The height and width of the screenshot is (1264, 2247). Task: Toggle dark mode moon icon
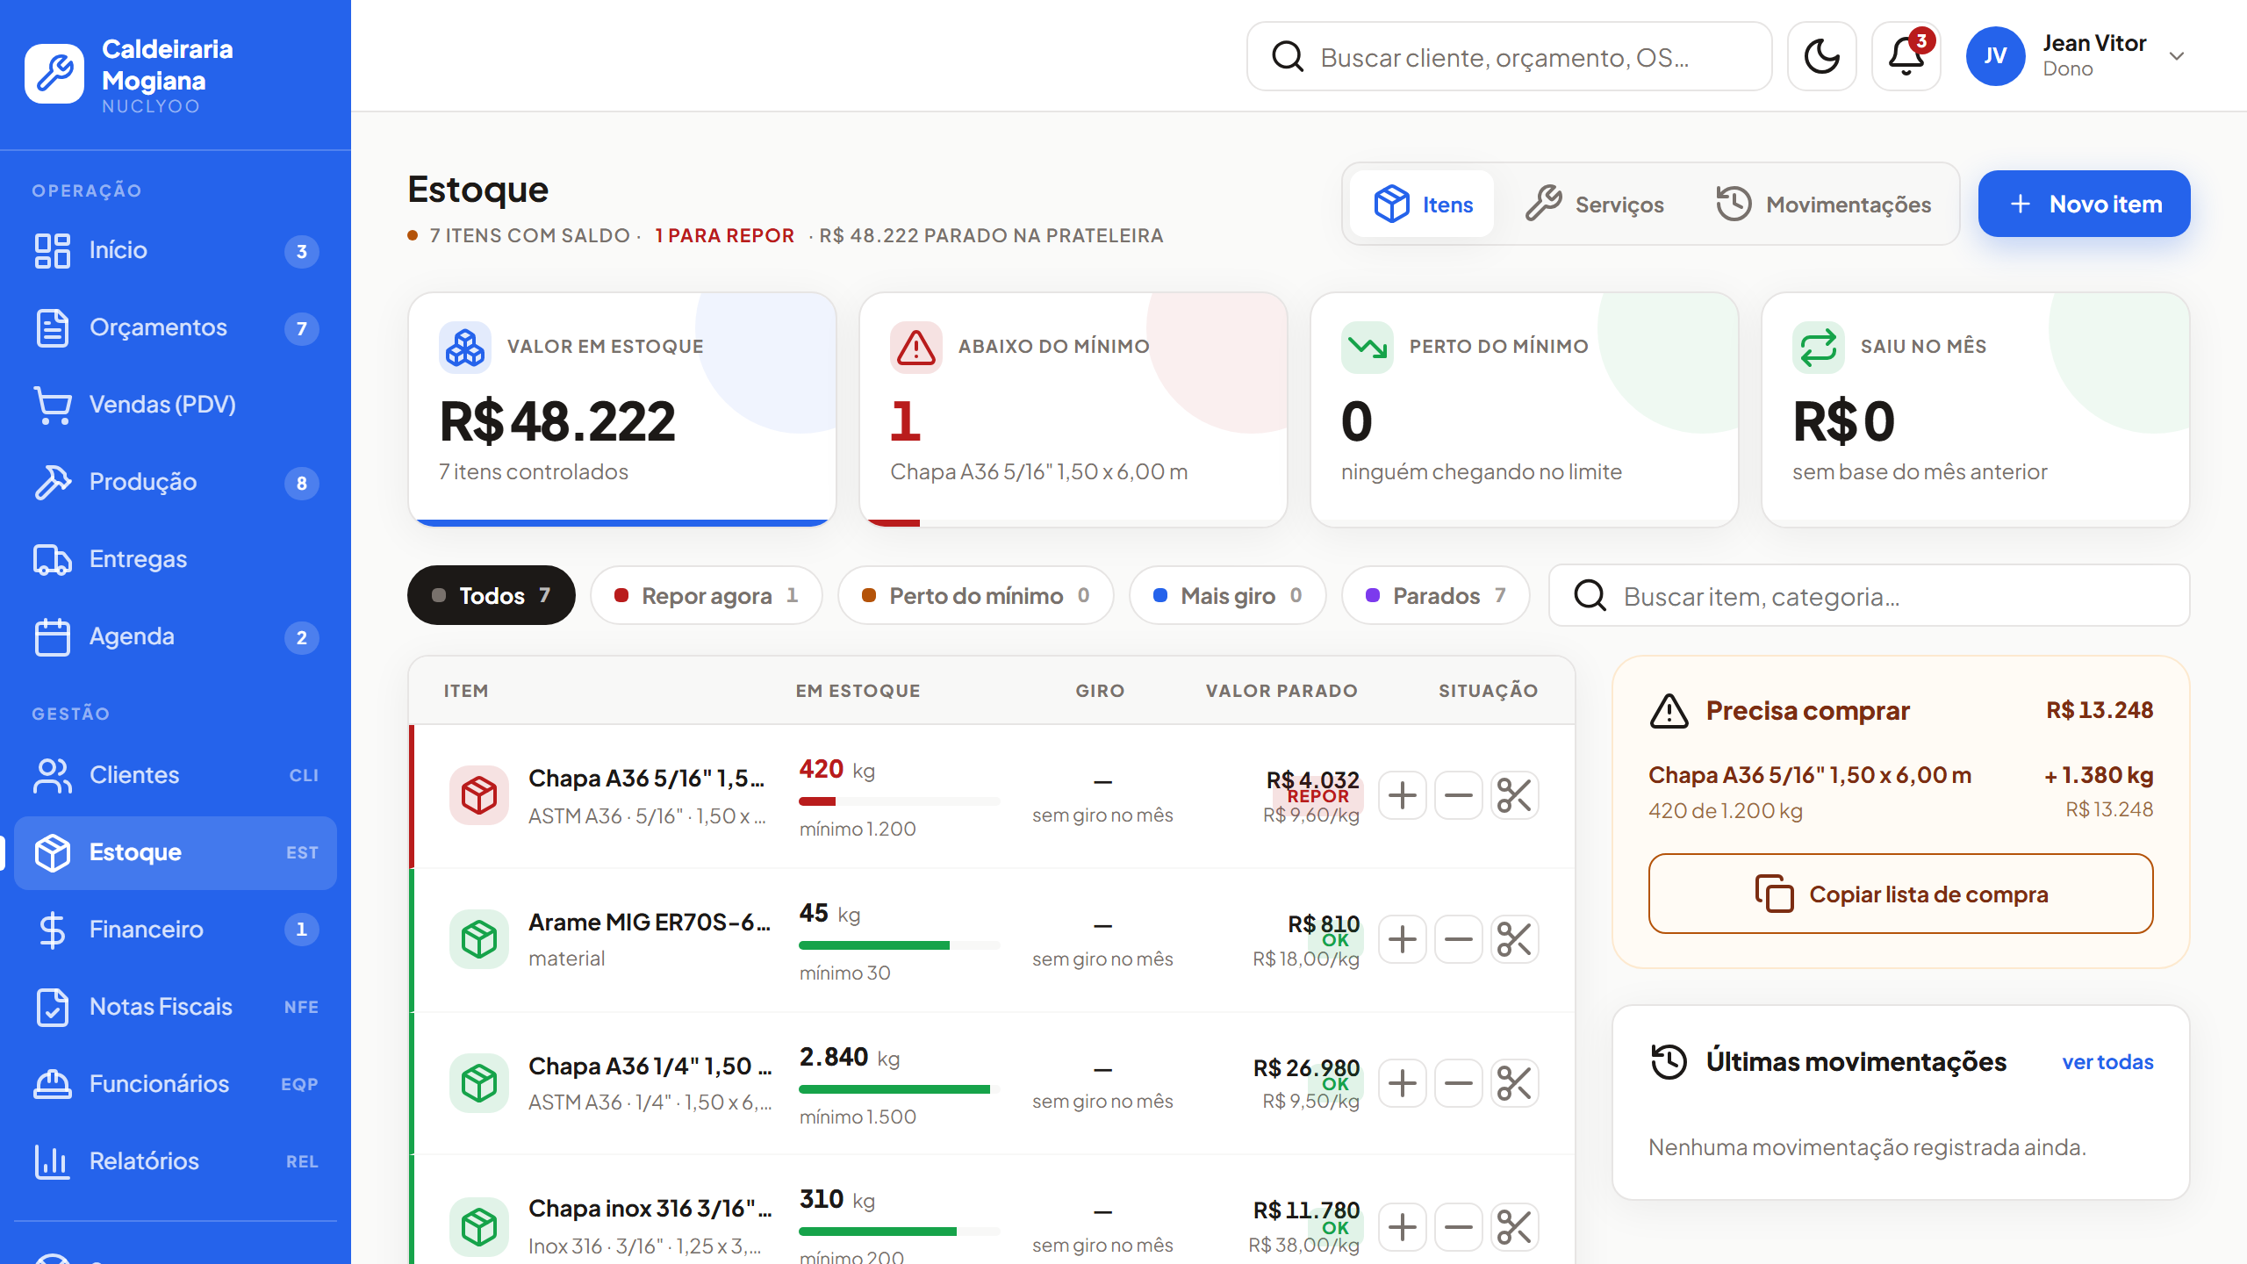coord(1821,56)
